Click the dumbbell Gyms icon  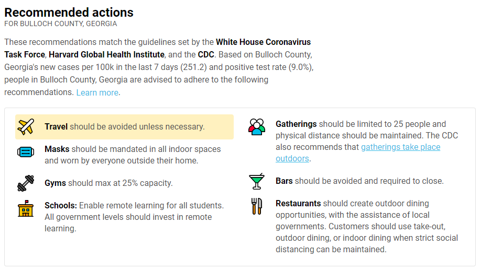click(x=26, y=183)
